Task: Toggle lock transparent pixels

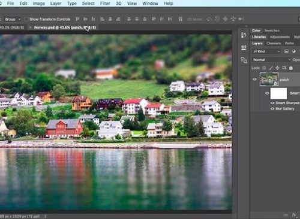Action: pyautogui.click(x=264, y=68)
